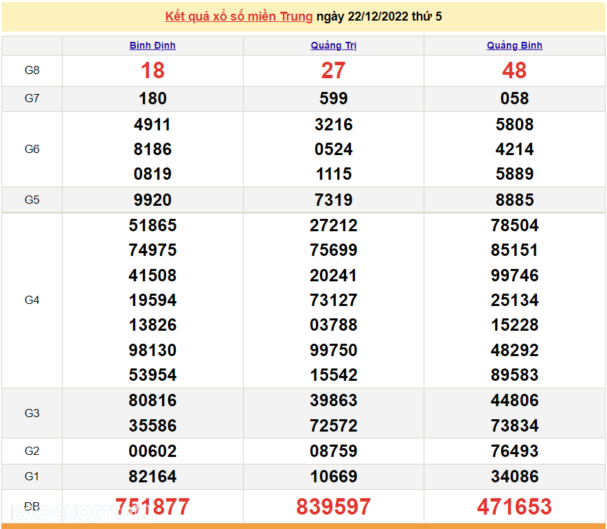
Task: Follow the Quảng Bình header link
Action: (x=514, y=46)
